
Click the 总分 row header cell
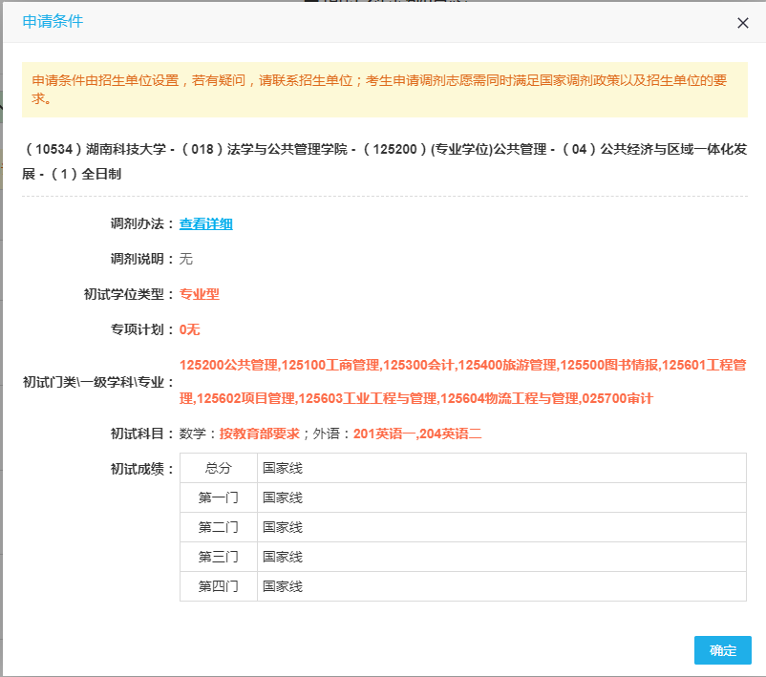pos(219,468)
